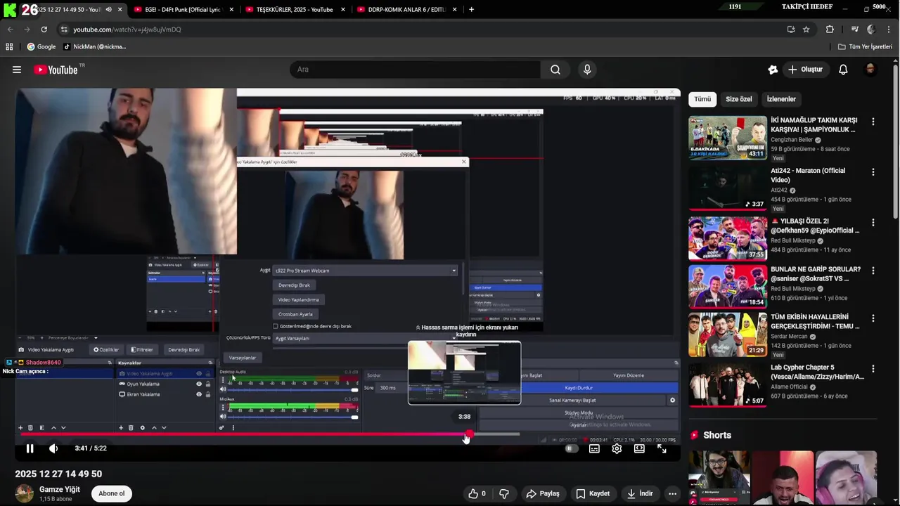Download the video with İndir

[641, 493]
